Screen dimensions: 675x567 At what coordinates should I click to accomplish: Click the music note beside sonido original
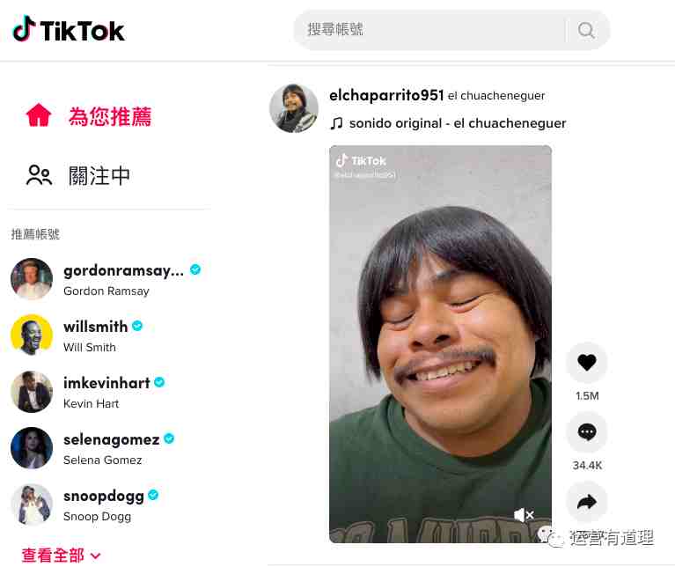click(x=336, y=123)
